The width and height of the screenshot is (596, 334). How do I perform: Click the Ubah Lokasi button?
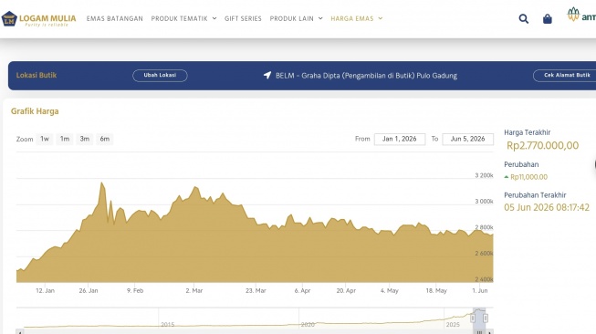pos(160,75)
